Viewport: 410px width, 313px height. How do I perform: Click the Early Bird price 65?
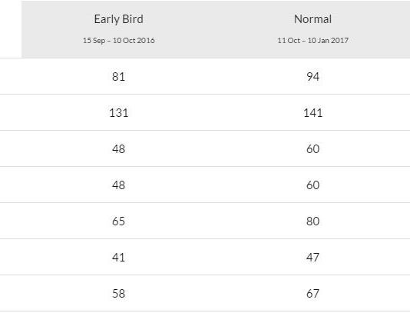coord(118,221)
